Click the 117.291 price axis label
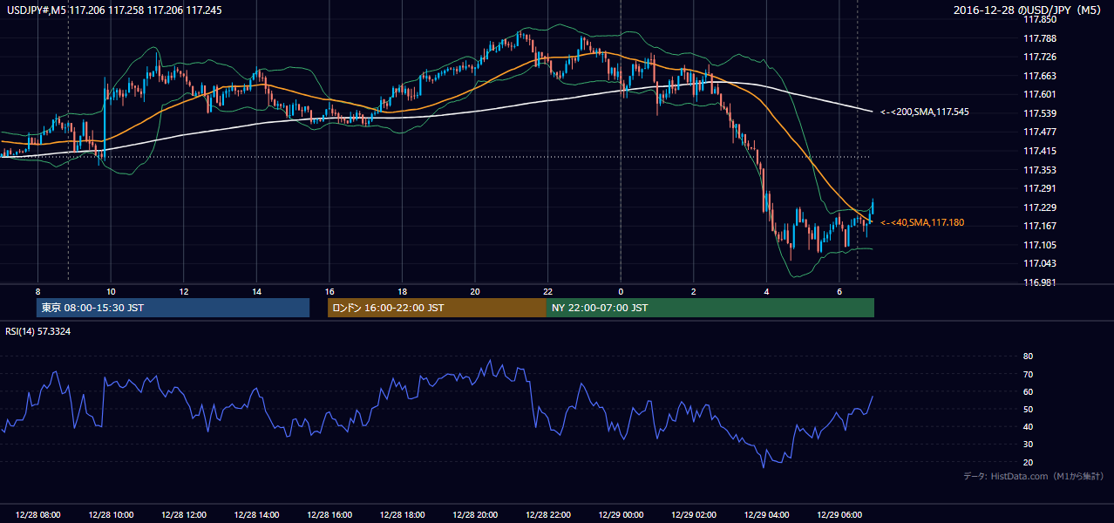 point(1041,188)
